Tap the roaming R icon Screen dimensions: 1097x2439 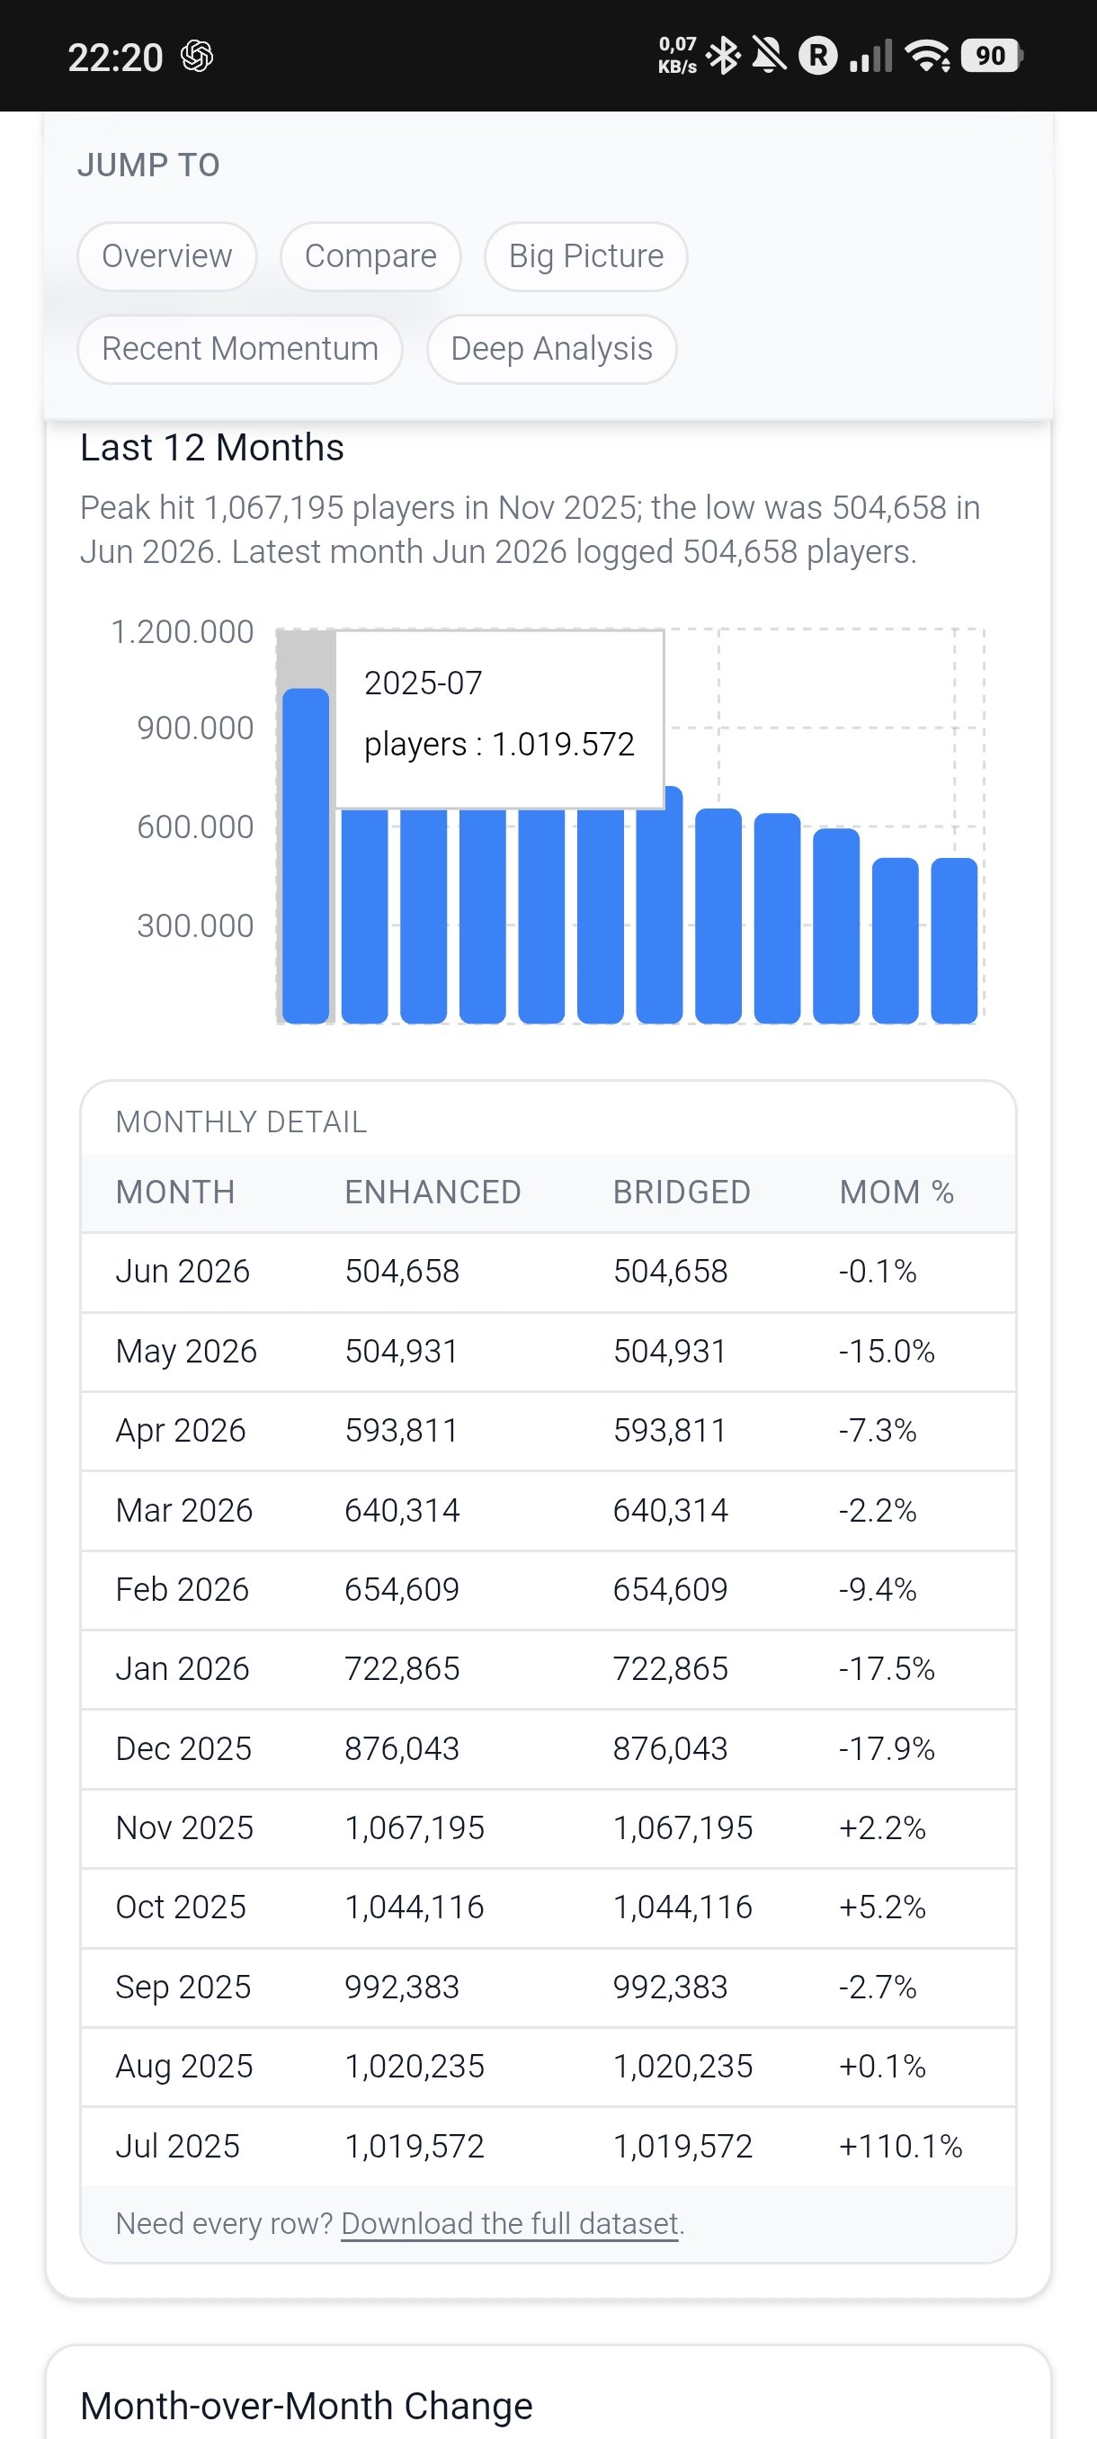tap(819, 56)
